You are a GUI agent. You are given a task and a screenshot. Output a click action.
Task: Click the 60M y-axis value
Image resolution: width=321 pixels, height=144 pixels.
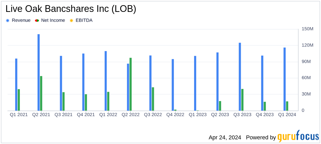(306, 78)
